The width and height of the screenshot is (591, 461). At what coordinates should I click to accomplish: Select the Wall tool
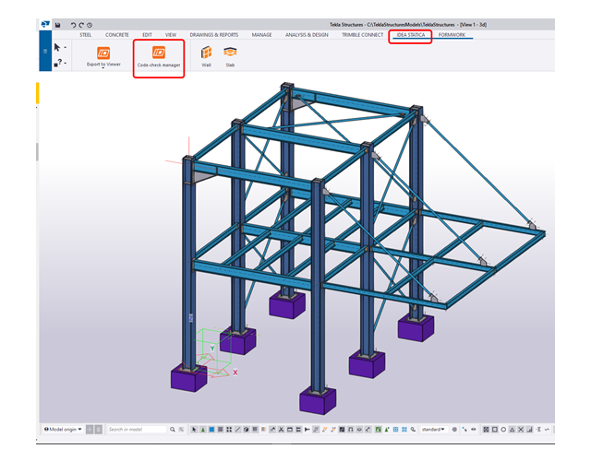206,53
